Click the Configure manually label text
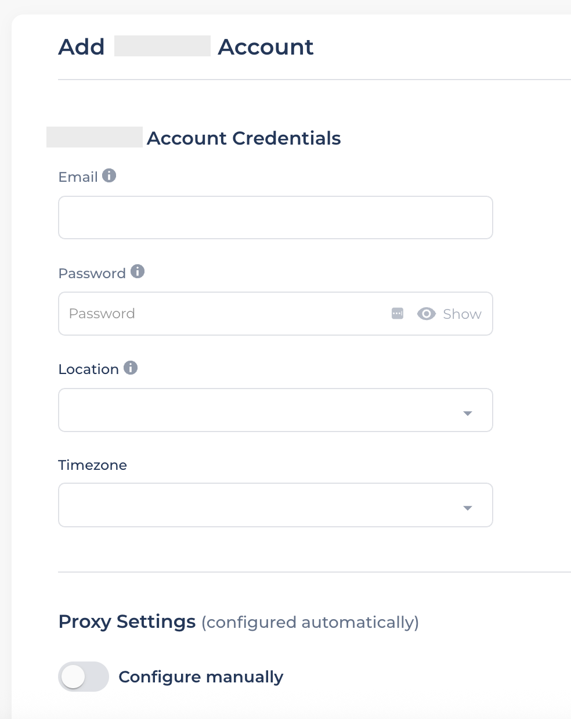 (201, 677)
